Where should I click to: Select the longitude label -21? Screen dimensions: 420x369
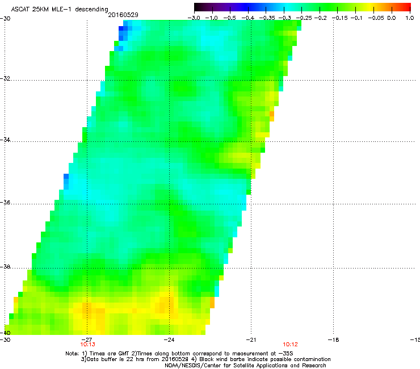click(x=251, y=339)
